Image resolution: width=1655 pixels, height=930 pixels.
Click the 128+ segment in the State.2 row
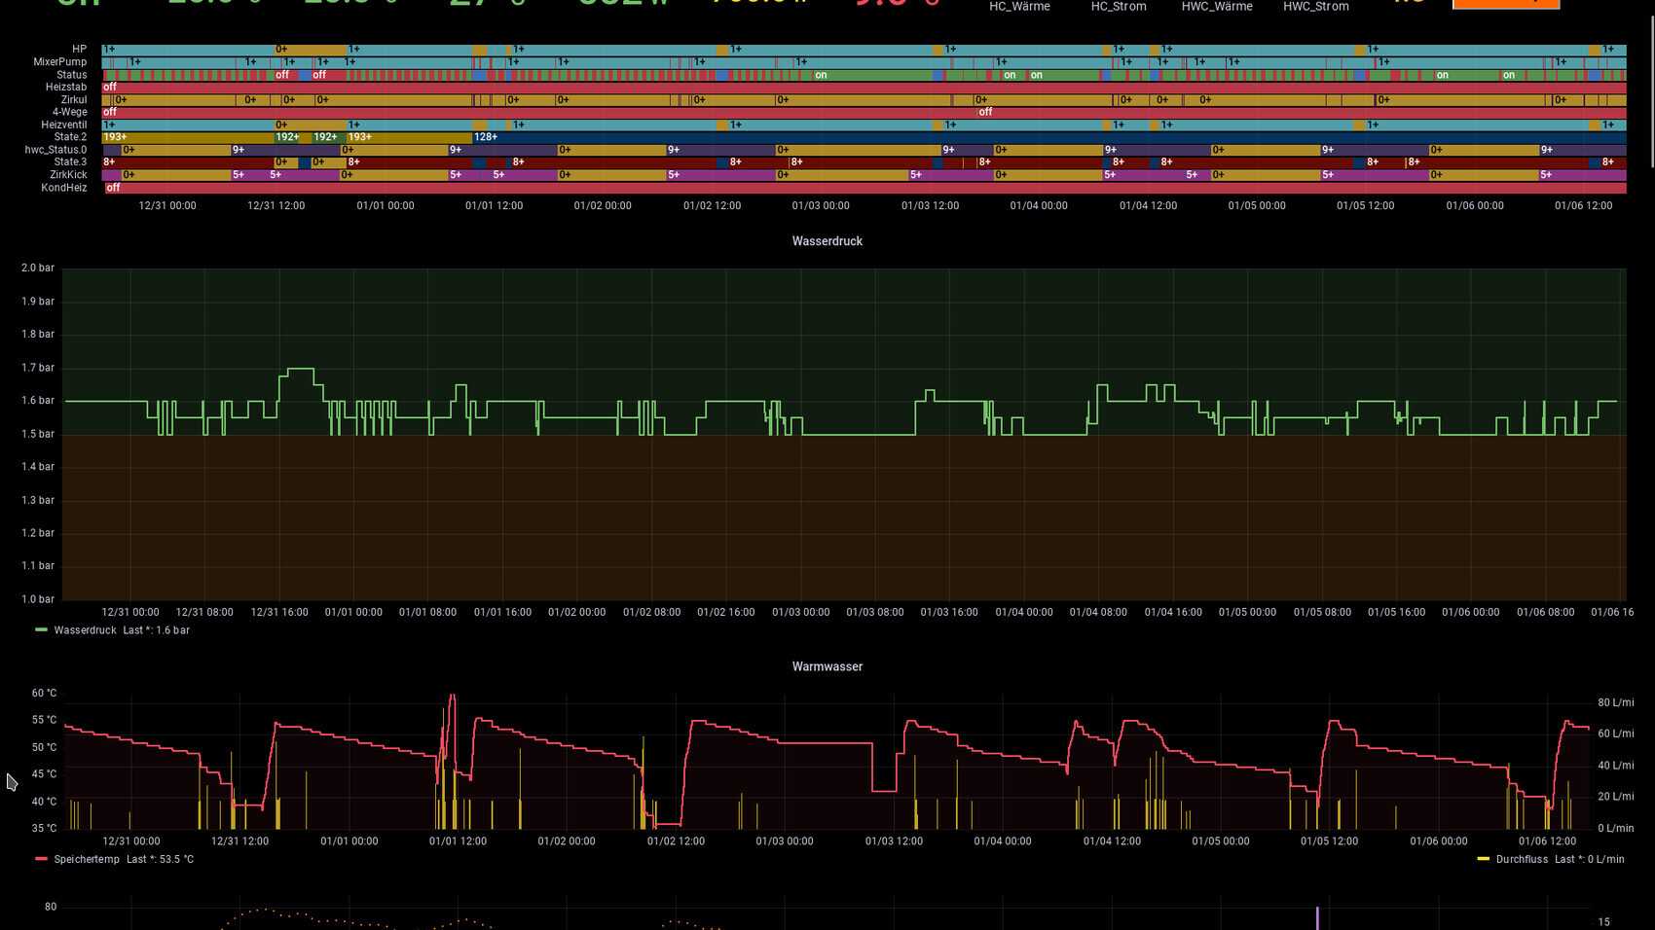[486, 137]
